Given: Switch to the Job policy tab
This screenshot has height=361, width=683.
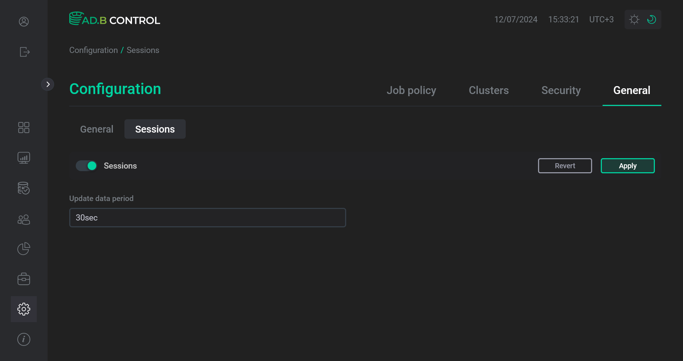Looking at the screenshot, I should tap(411, 90).
